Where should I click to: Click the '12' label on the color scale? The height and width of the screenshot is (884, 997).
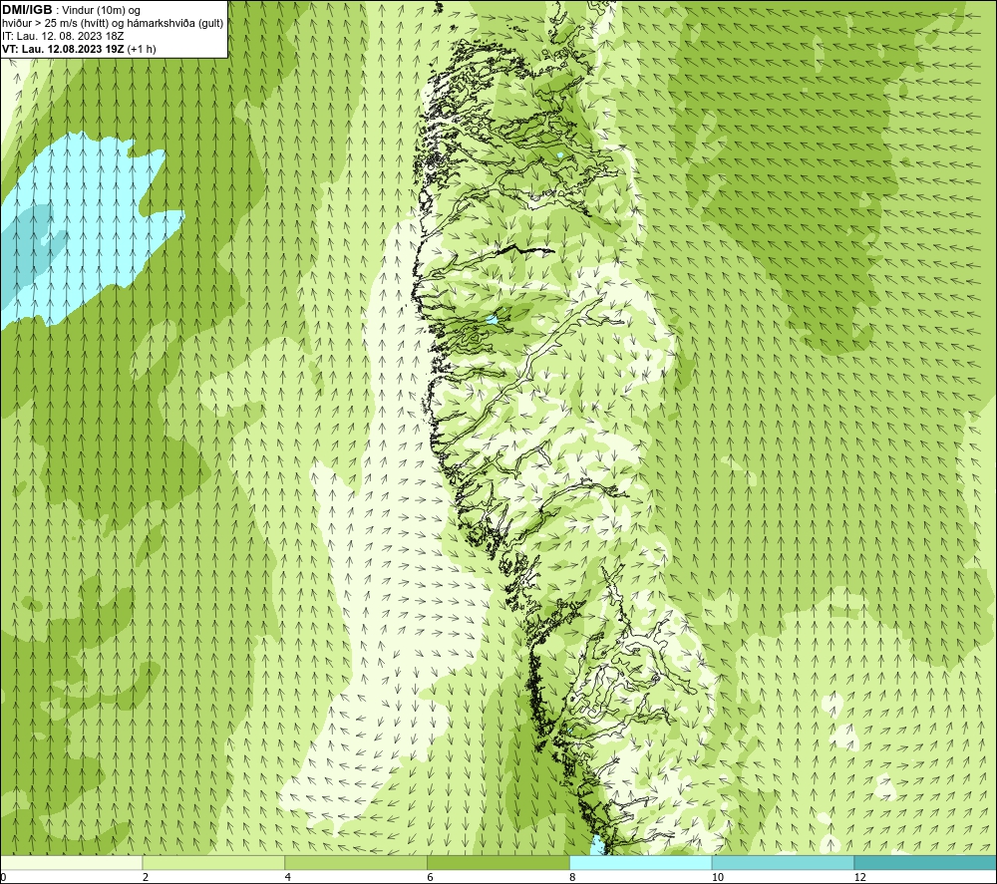[x=860, y=877]
